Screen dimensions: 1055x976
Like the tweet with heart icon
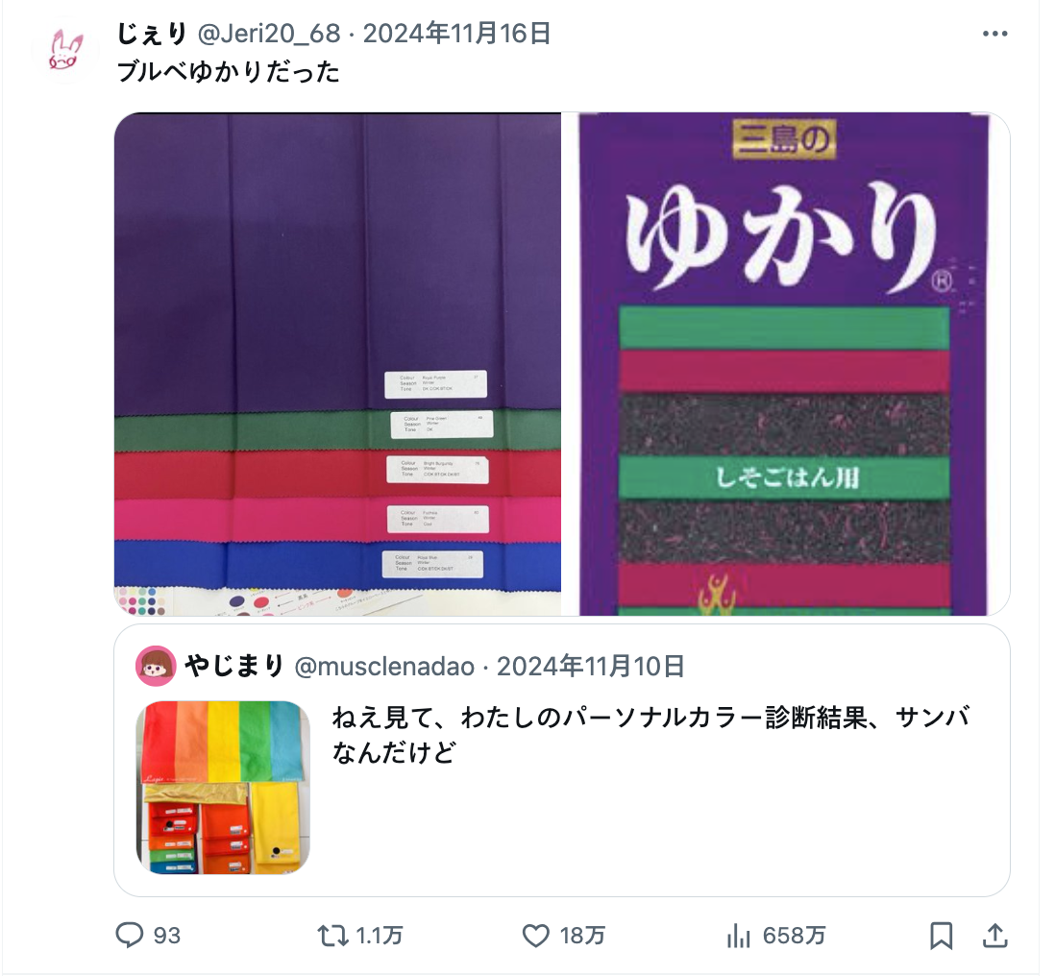(x=535, y=935)
